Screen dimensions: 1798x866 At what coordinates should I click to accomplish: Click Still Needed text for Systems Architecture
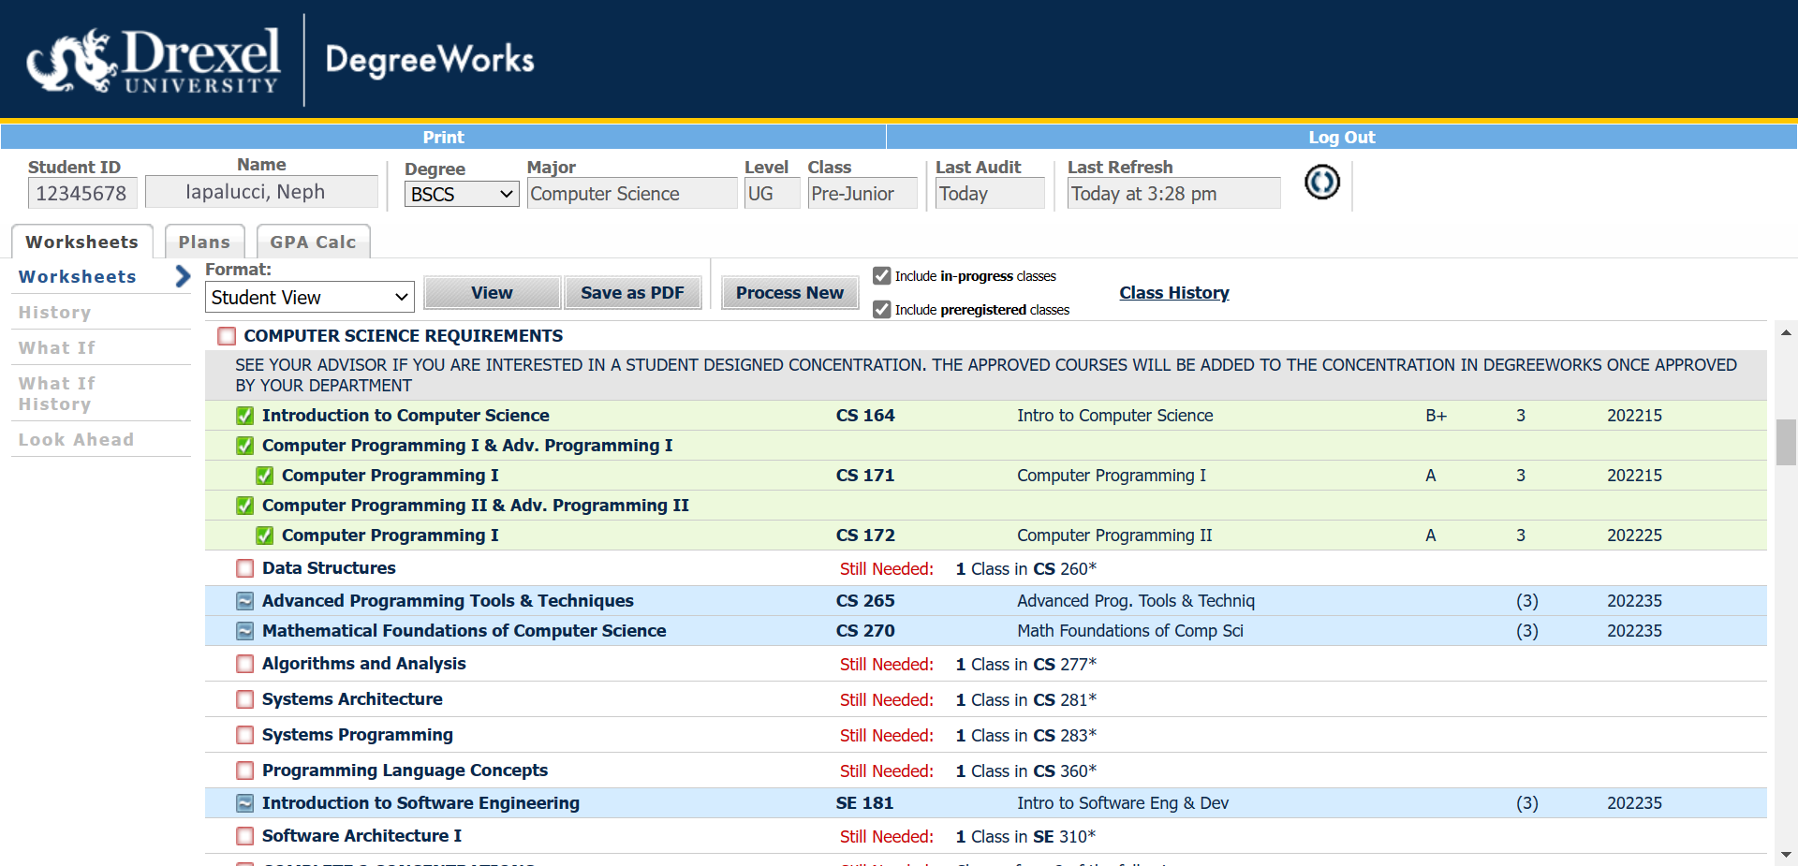887,700
